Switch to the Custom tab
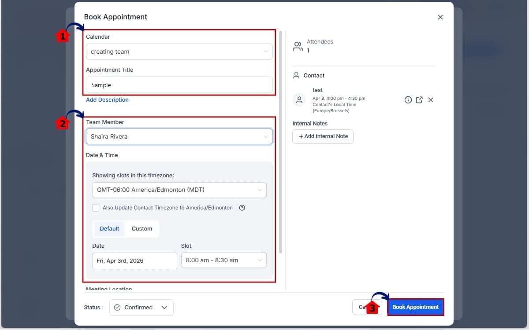Screen dimensions: 529x330 tap(142, 229)
